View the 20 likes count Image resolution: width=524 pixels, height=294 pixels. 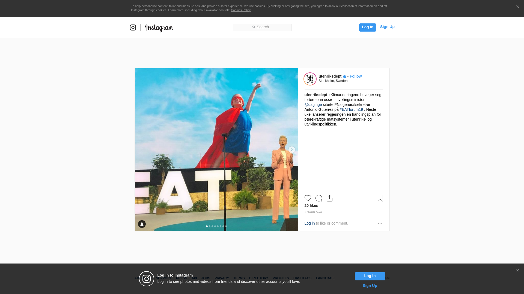[x=311, y=206]
